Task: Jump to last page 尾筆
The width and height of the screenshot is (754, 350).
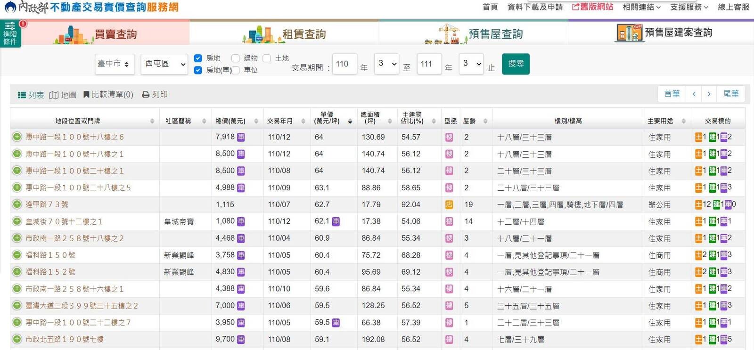Action: [x=731, y=94]
